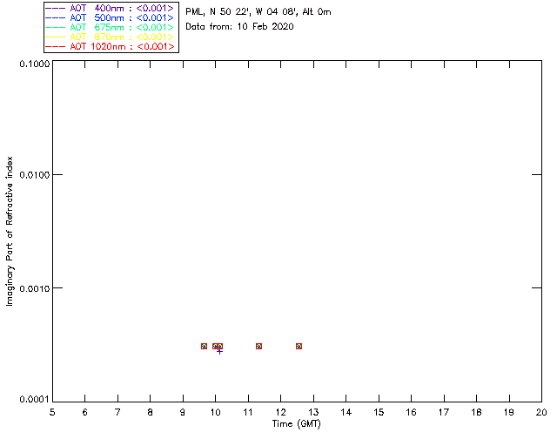This screenshot has width=557, height=446.
Task: Select the data marker at 11.3 GMT
Action: click(x=259, y=346)
